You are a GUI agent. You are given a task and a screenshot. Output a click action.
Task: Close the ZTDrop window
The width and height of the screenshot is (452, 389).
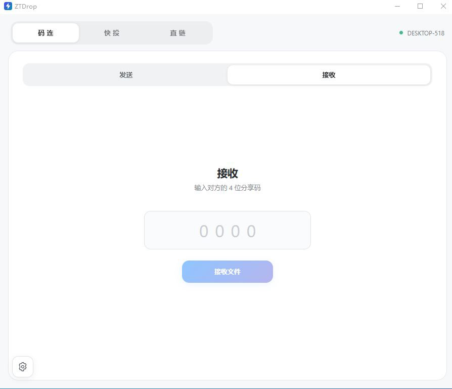point(443,6)
